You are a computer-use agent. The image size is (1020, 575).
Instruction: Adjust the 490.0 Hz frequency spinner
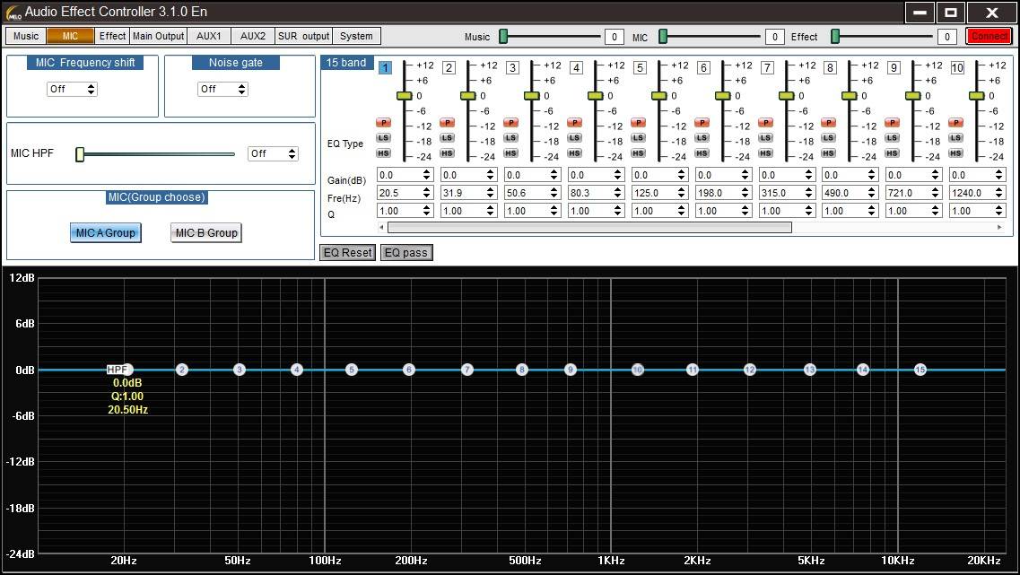(850, 193)
